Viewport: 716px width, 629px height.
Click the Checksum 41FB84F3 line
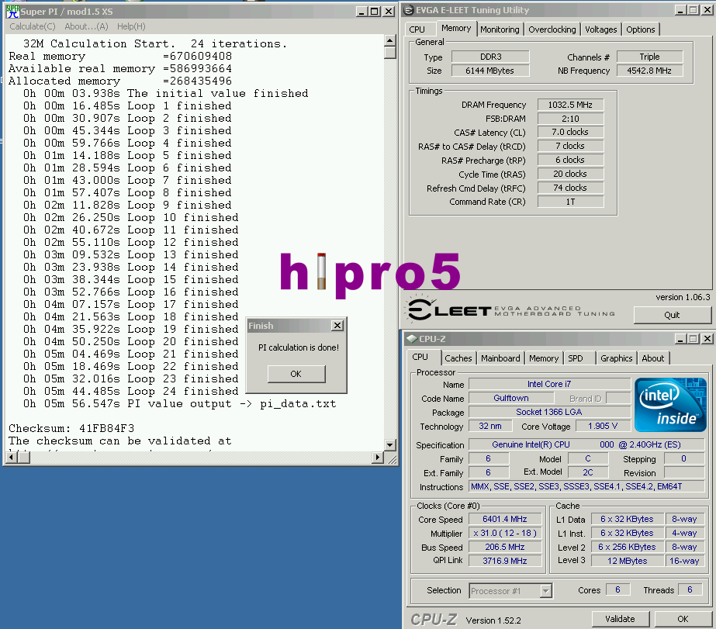pyautogui.click(x=71, y=429)
